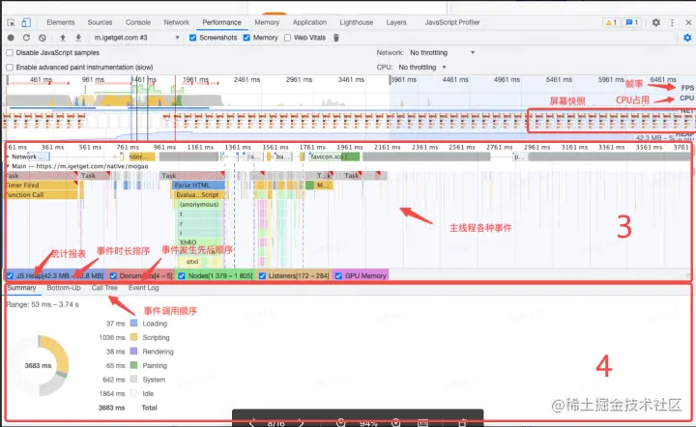Viewport: 696px width, 427px height.
Task: Expand the Network track
Action: click(x=8, y=157)
